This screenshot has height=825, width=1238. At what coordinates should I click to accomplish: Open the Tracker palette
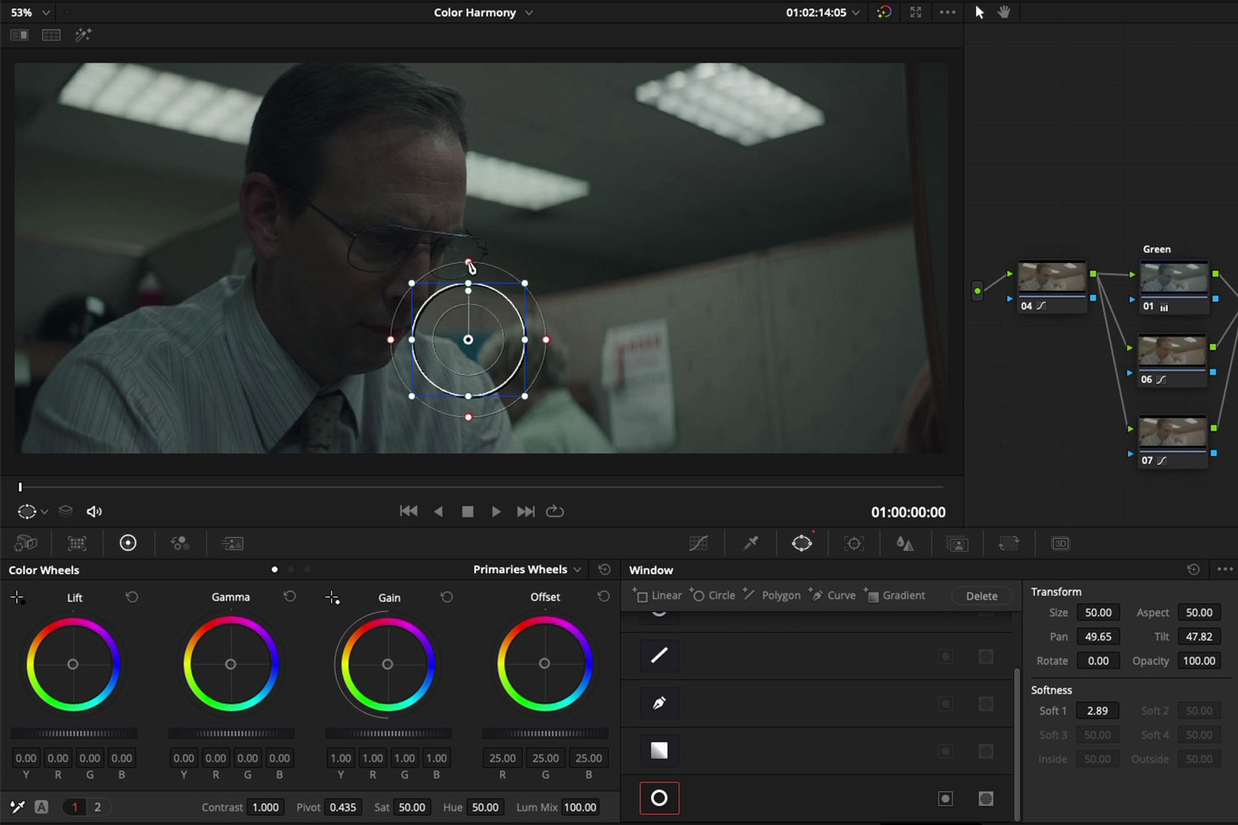pyautogui.click(x=853, y=543)
